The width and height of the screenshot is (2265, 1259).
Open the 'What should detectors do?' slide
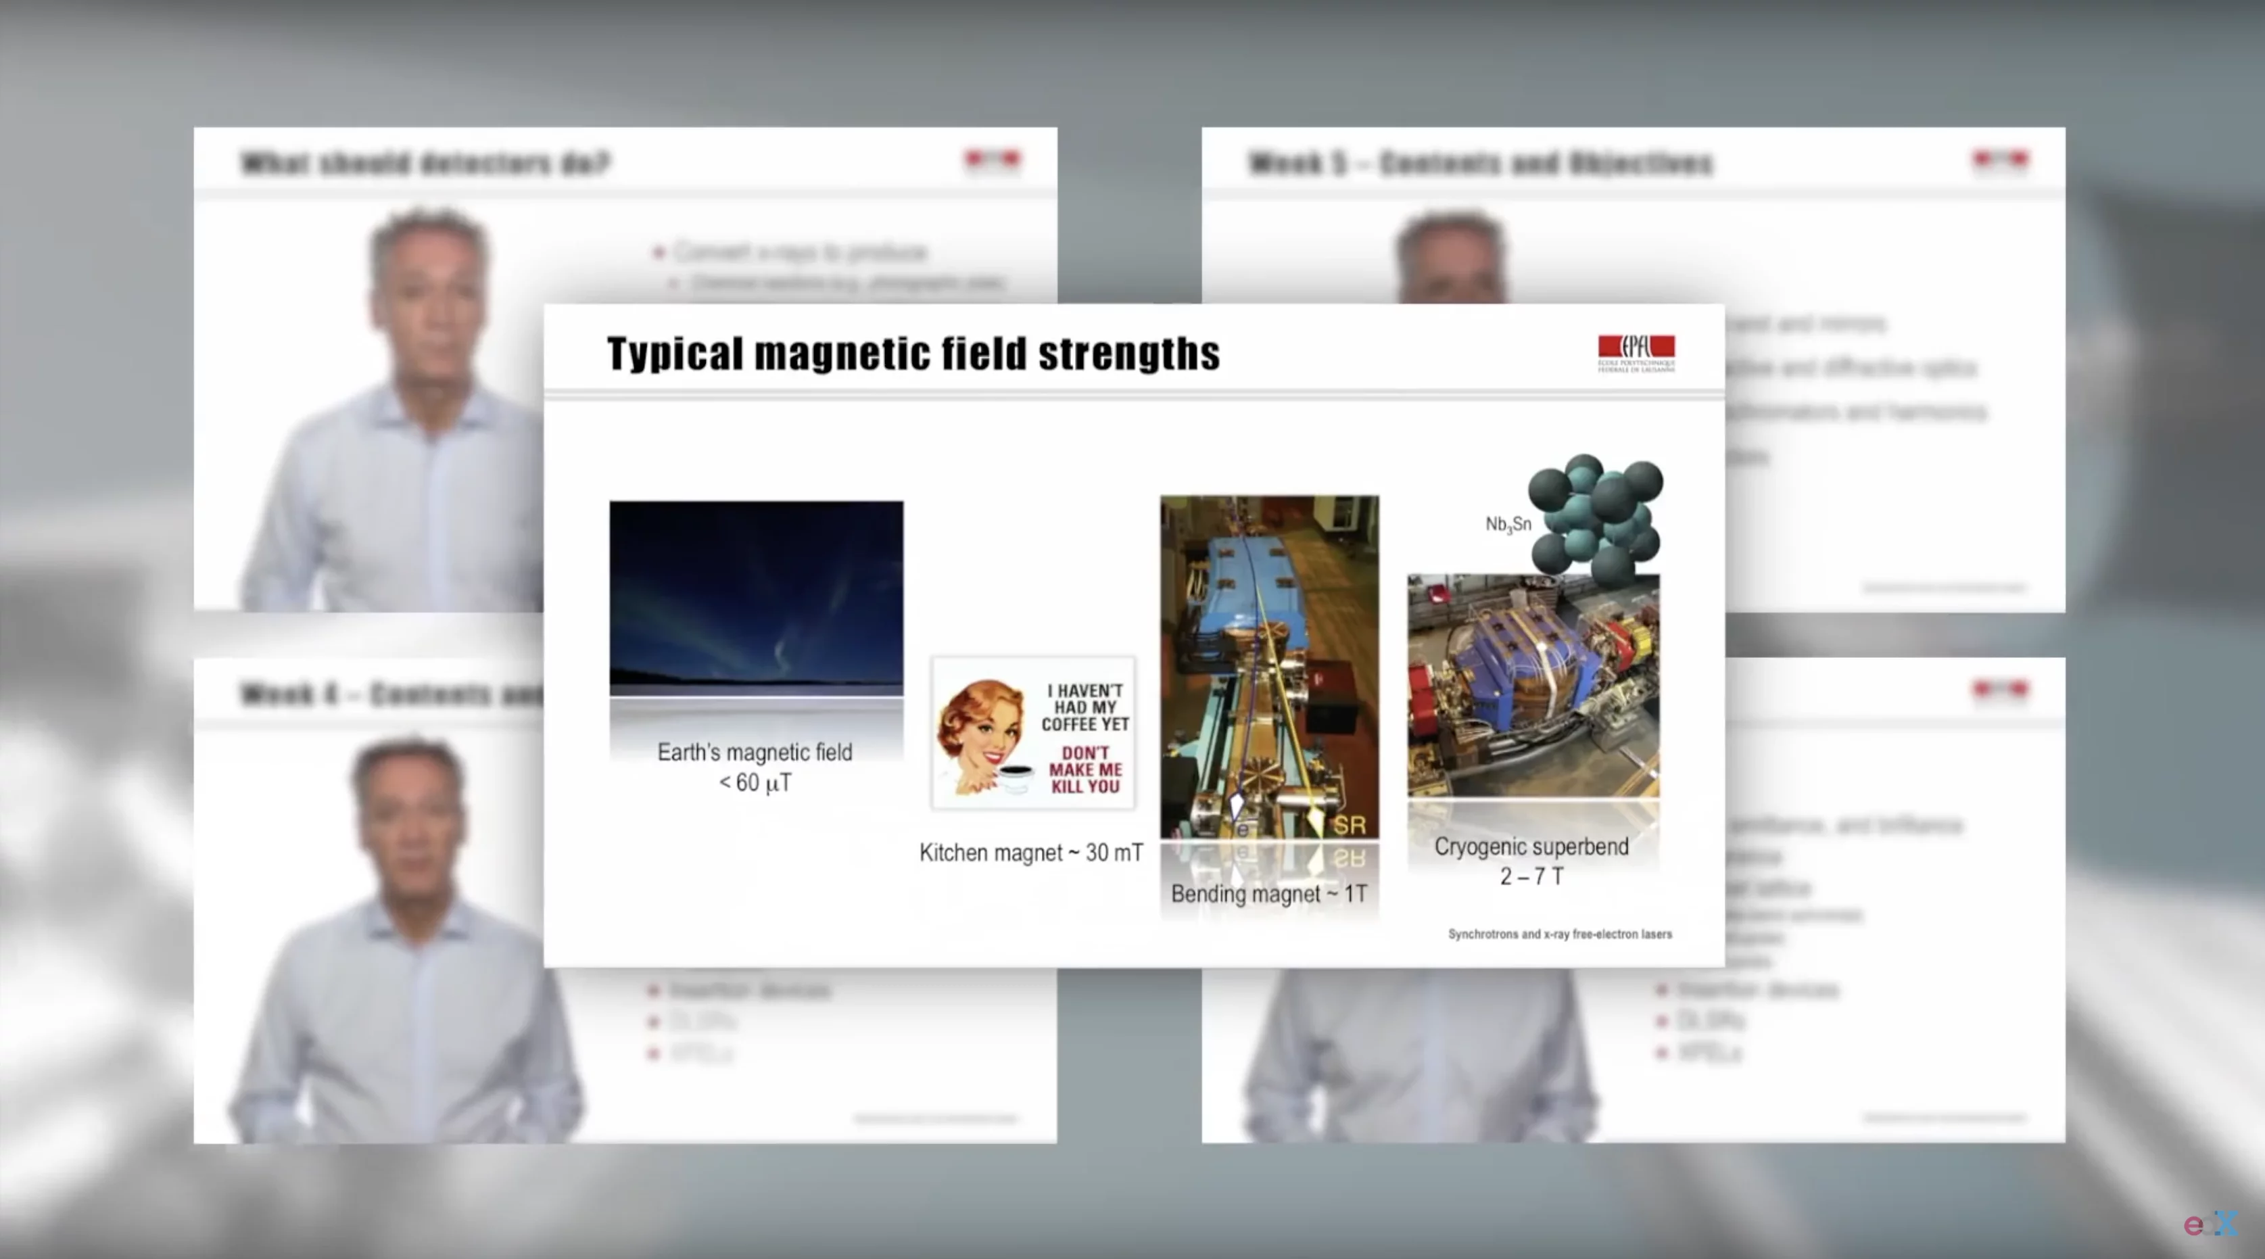pyautogui.click(x=425, y=164)
